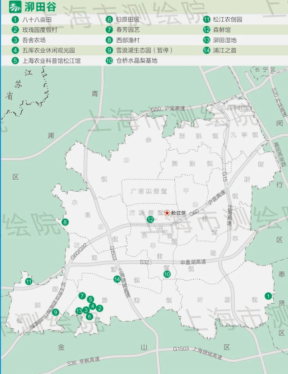
Task: Click the 泖田谷 sunrise logo icon
Action: coord(15,7)
